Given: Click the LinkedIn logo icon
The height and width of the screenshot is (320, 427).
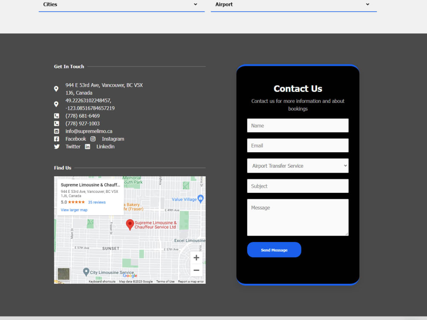Looking at the screenshot, I should pyautogui.click(x=88, y=147).
